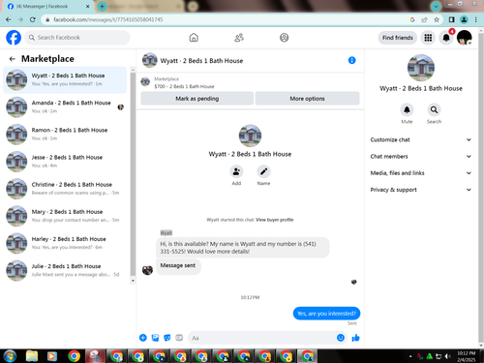The image size is (484, 363).
Task: Click conversation list scrollbar down arrow
Action: 133,281
